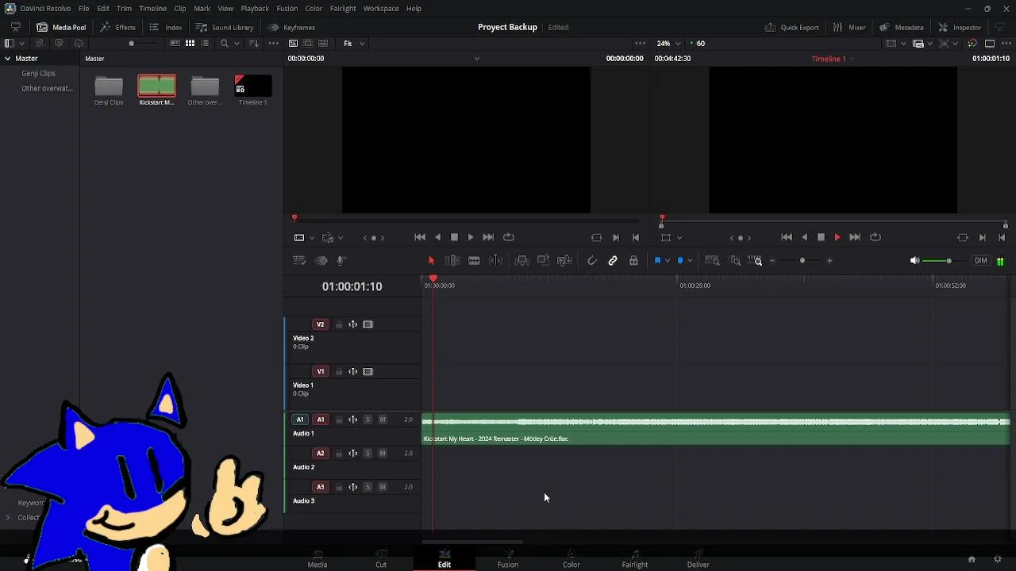
Task: Switch media pool to list view
Action: pos(205,44)
